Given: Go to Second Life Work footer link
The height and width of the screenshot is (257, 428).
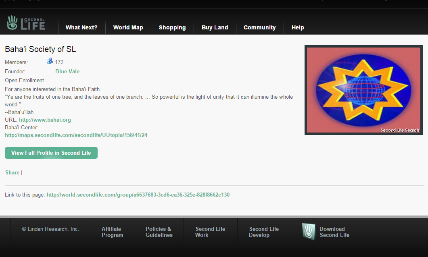Looking at the screenshot, I should (x=210, y=232).
